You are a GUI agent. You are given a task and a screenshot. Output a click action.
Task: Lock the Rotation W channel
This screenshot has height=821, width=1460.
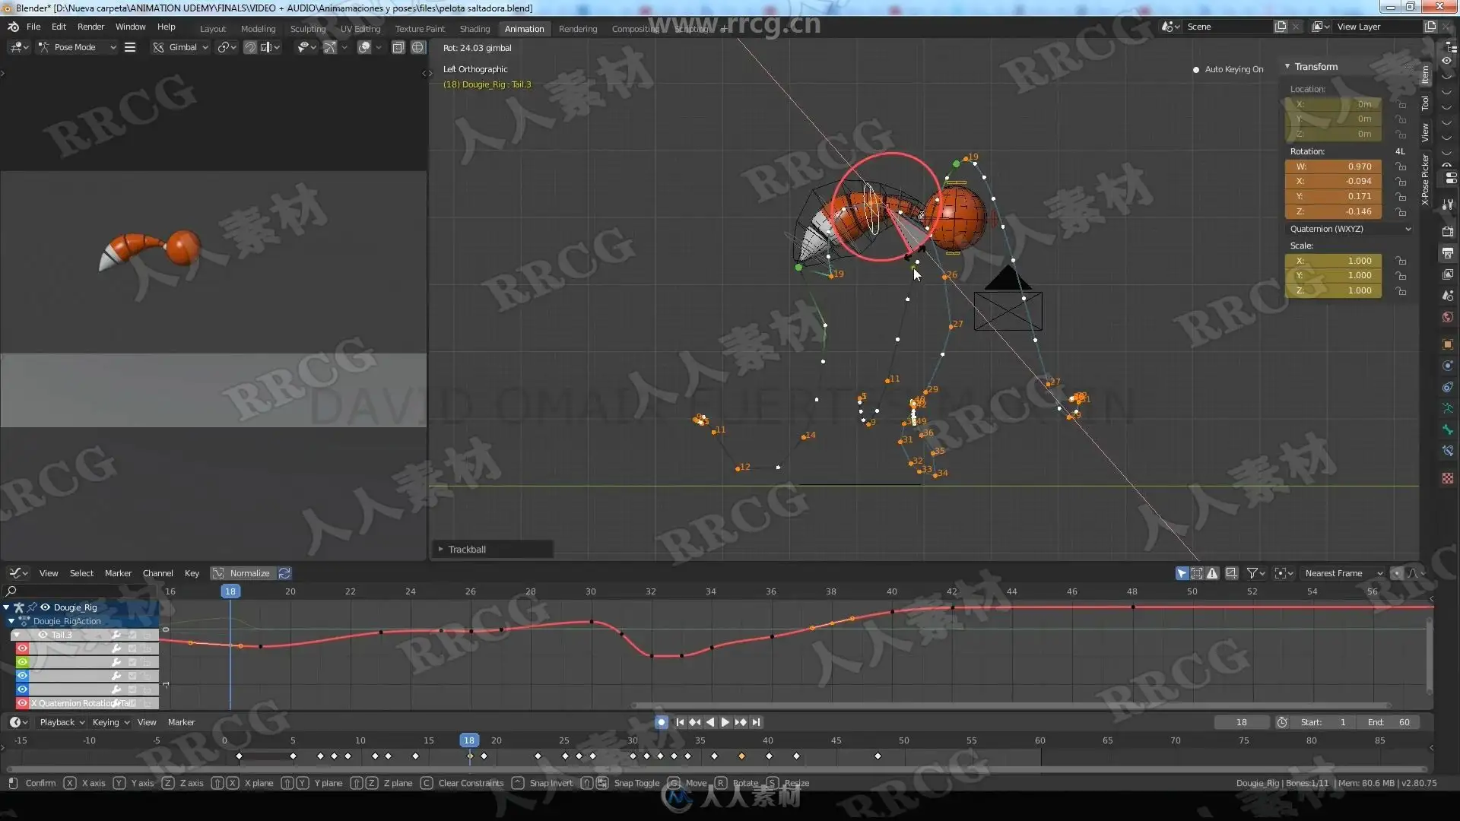(1401, 166)
